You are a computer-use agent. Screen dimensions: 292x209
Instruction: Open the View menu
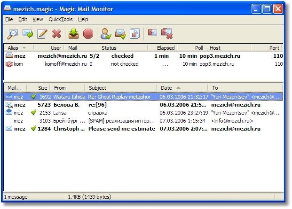38,19
